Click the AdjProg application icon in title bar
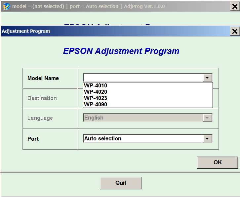Screen dimensions: 240x197 click(6, 6)
